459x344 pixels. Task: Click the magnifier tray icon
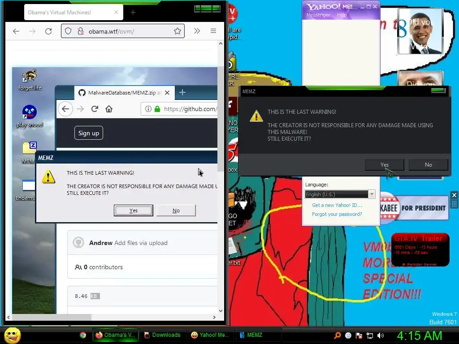coord(338,335)
